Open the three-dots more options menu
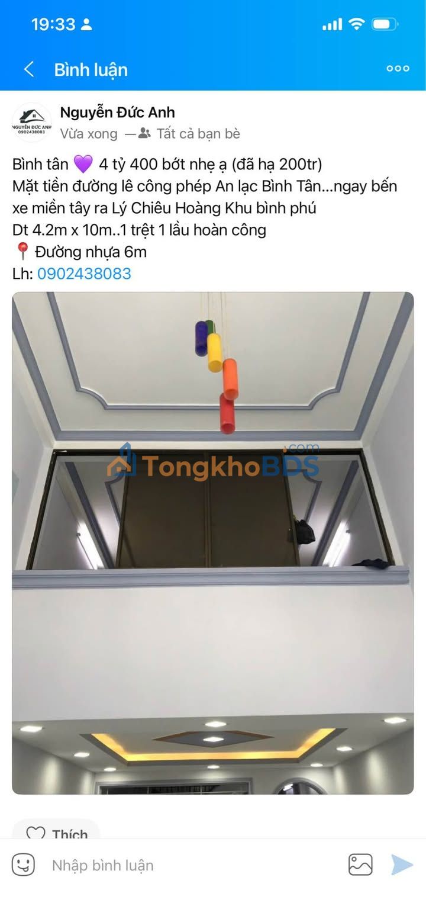This screenshot has height=922, width=426. [x=398, y=69]
